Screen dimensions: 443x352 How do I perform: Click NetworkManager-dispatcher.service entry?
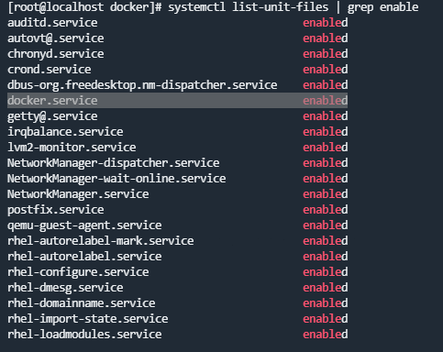click(114, 163)
